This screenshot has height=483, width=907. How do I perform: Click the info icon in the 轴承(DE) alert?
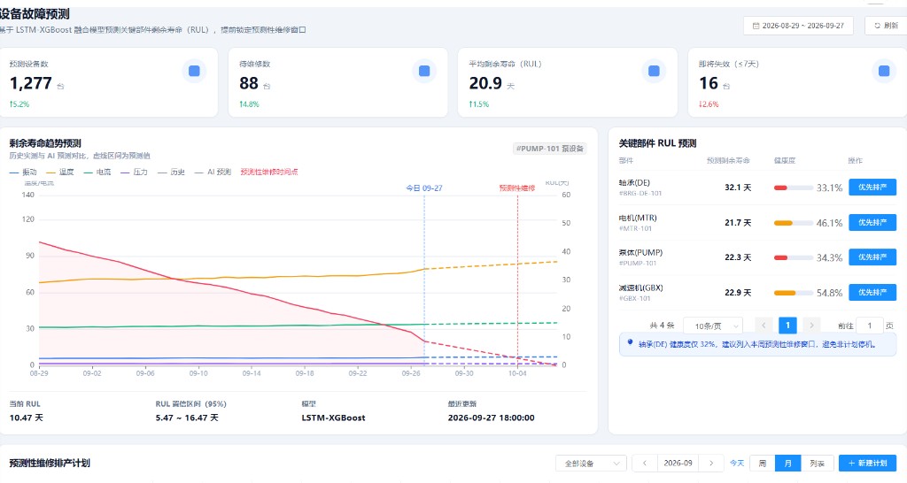point(630,342)
